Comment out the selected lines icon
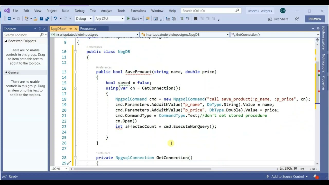 (182, 18)
